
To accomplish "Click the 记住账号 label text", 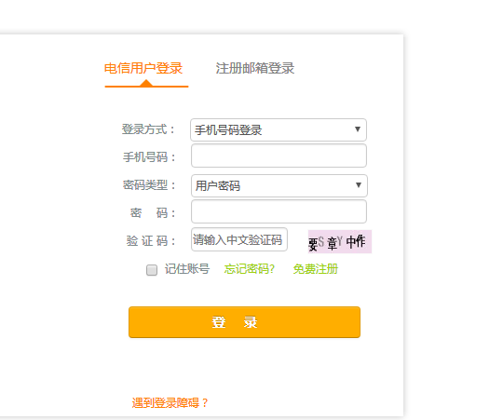I will pyautogui.click(x=187, y=269).
